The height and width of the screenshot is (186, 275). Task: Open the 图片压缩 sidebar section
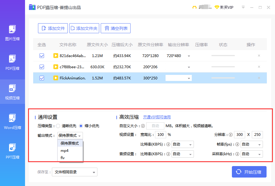click(x=12, y=33)
